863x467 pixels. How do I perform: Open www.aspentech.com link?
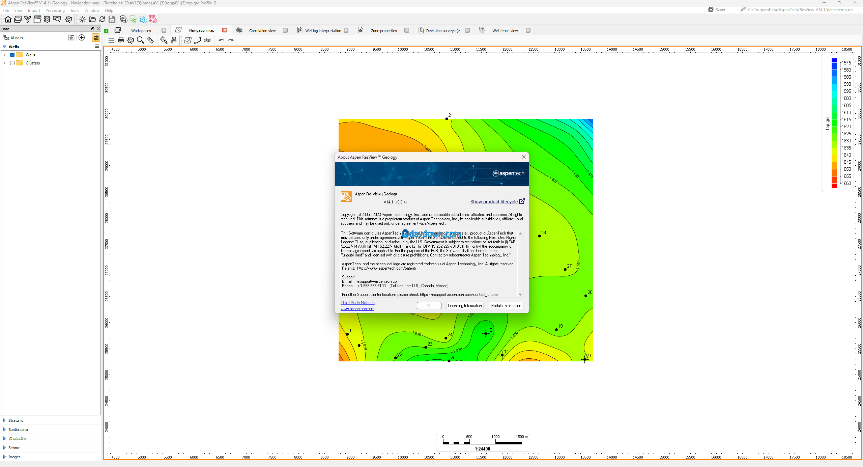[x=357, y=309]
